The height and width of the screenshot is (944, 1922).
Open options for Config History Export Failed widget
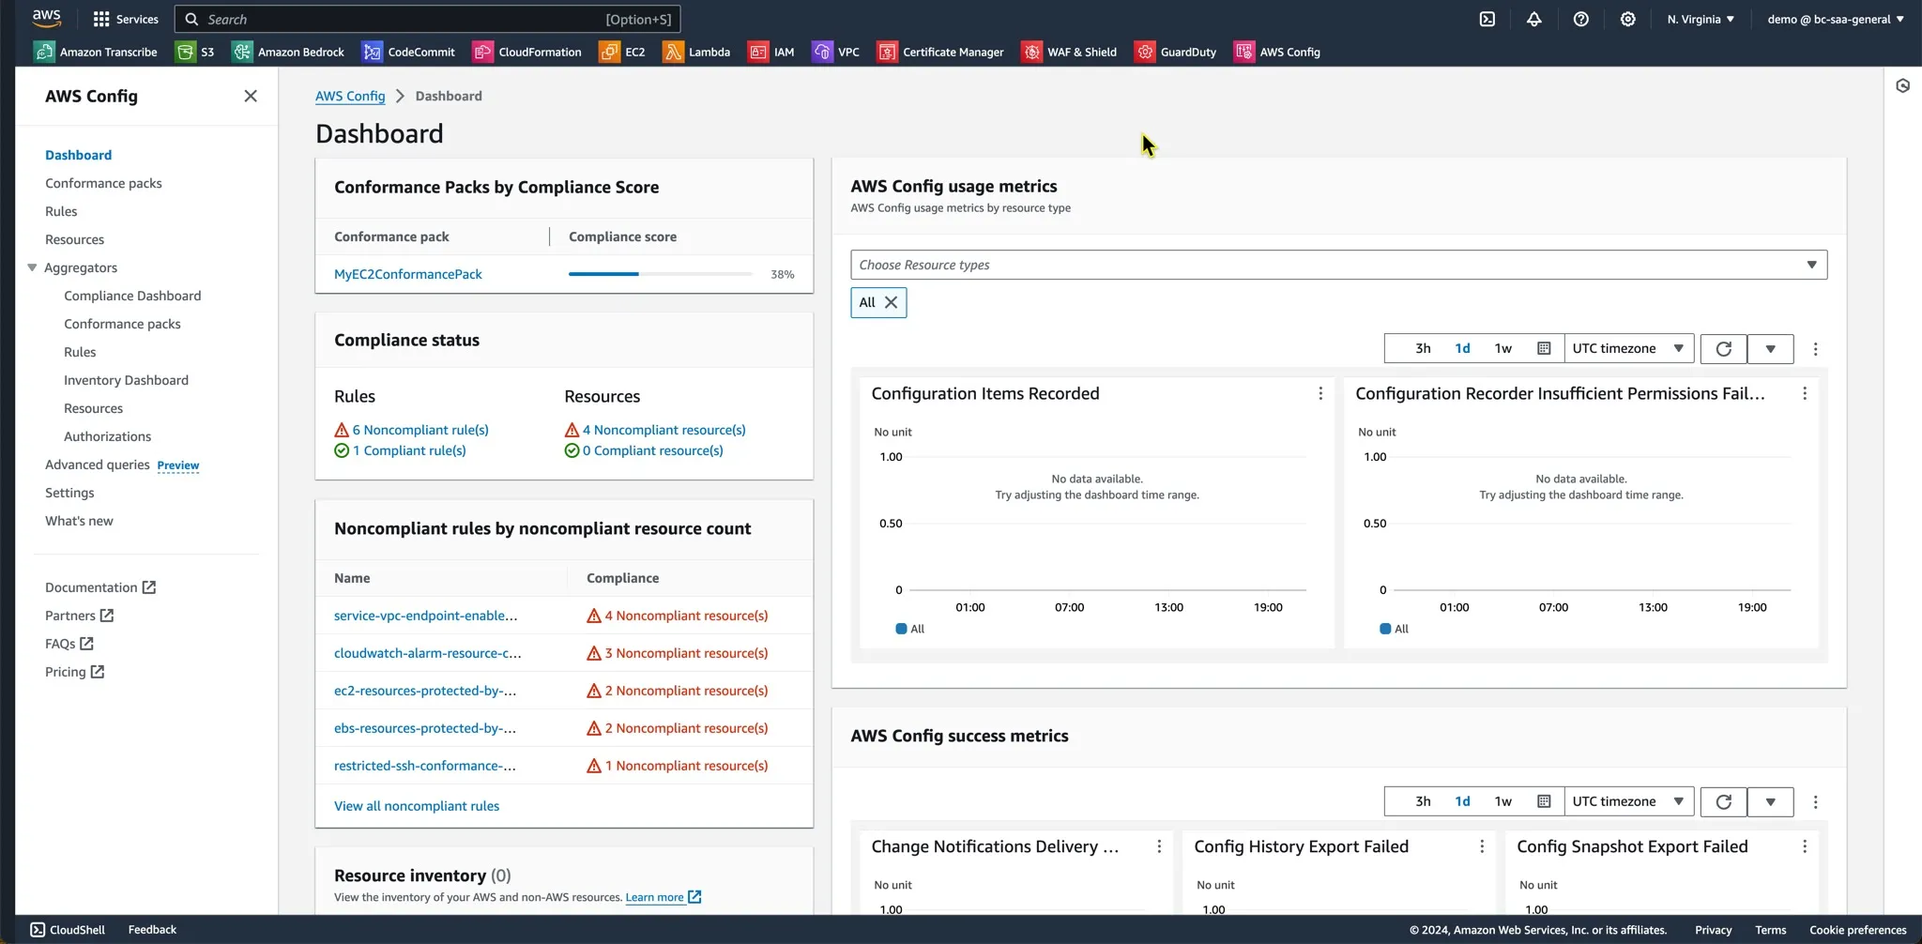(1482, 847)
